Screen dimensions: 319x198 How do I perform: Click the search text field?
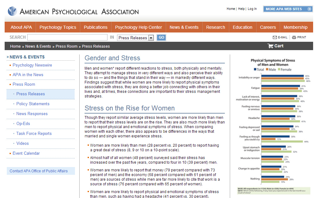coord(67,37)
